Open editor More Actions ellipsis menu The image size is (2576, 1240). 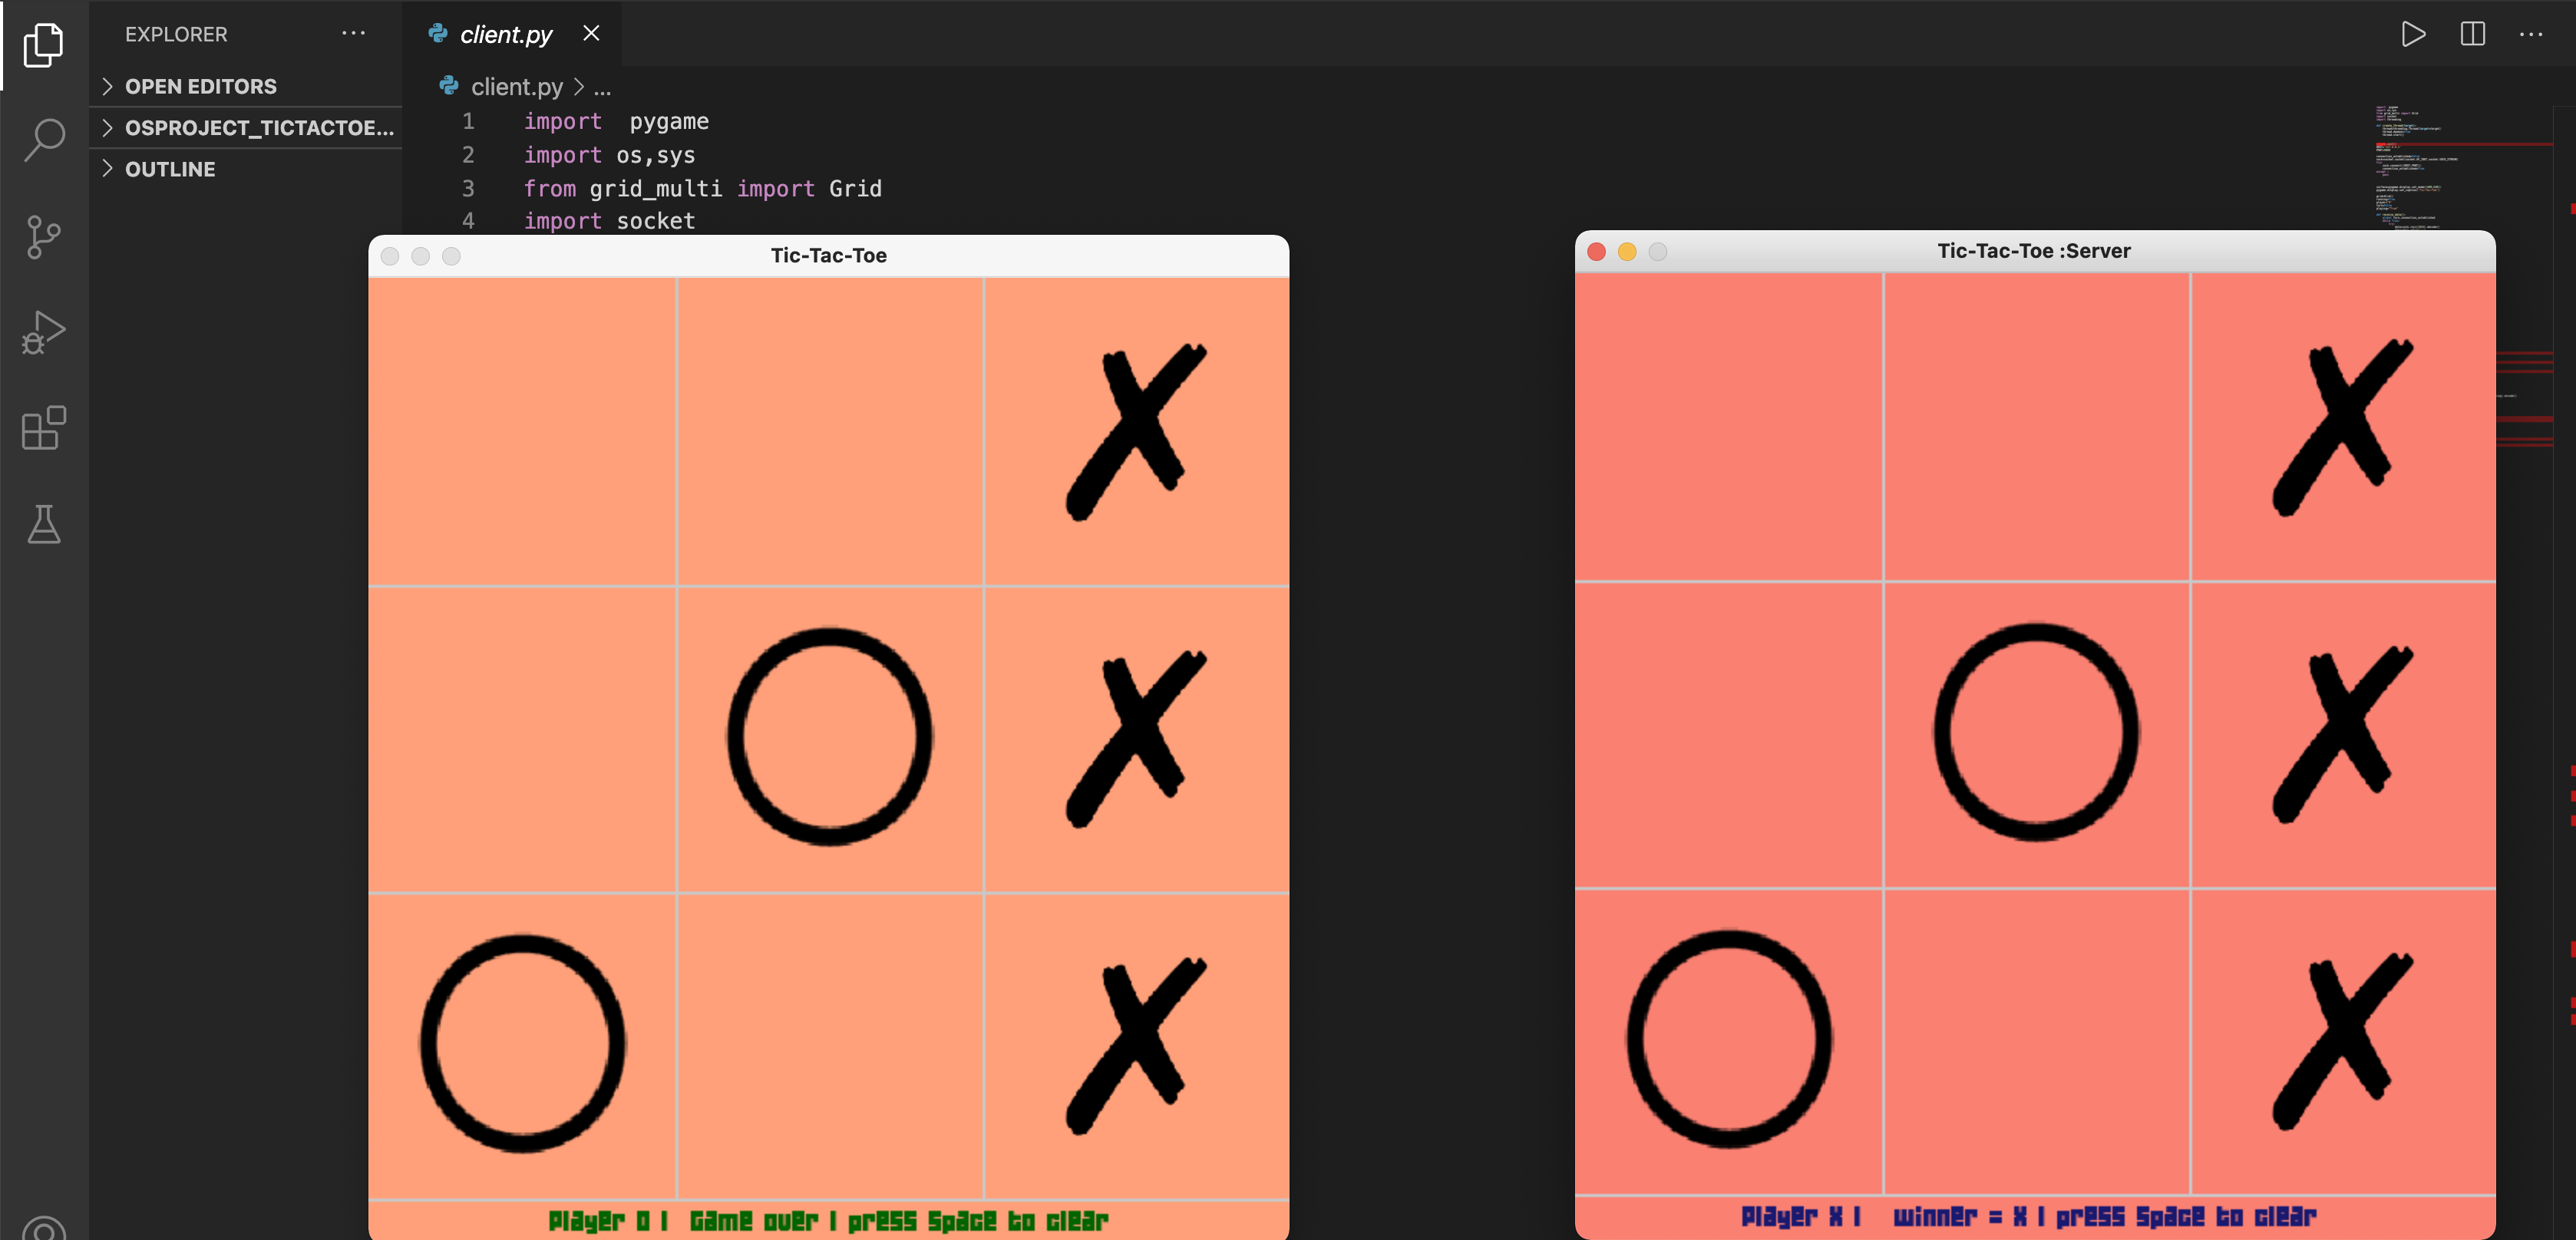pyautogui.click(x=2531, y=34)
